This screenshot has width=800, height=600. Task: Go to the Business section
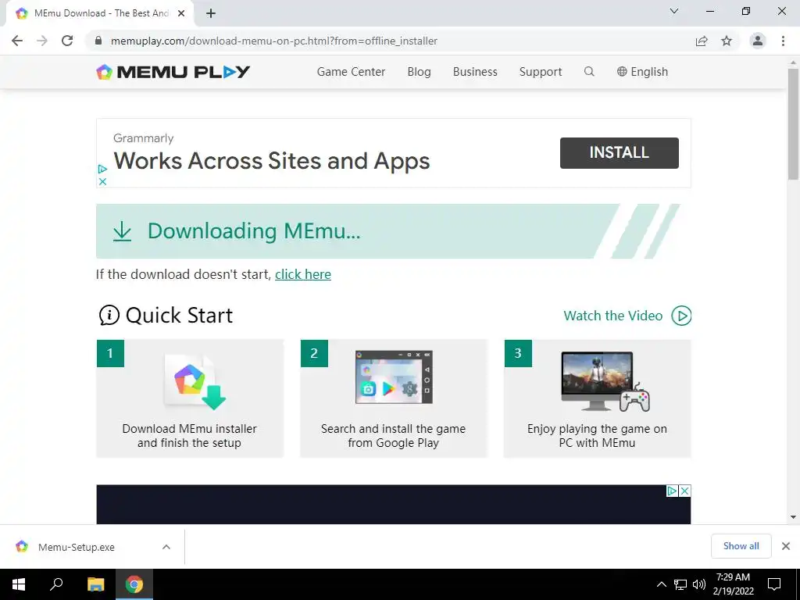[475, 71]
